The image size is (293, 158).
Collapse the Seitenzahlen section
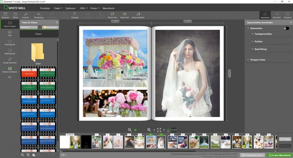pos(248,28)
